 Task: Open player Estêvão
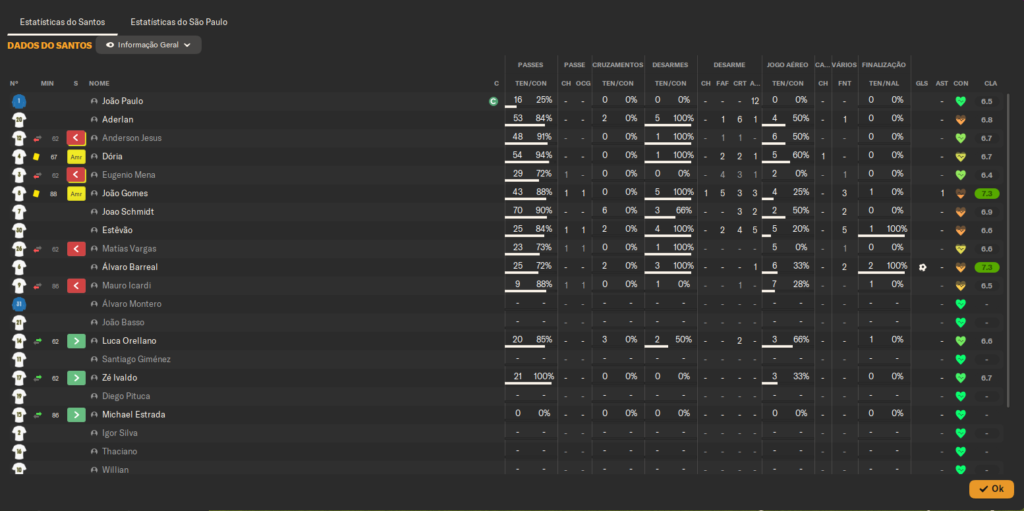click(x=117, y=230)
